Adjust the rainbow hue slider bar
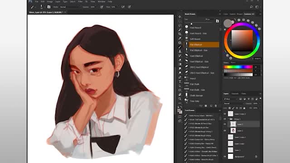The height and width of the screenshot is (163, 290). pyautogui.click(x=238, y=67)
